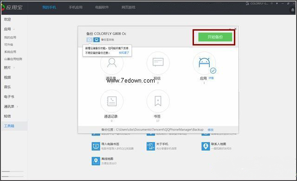Switch to 手机应用 top tab
This screenshot has width=297, height=181.
76,7
